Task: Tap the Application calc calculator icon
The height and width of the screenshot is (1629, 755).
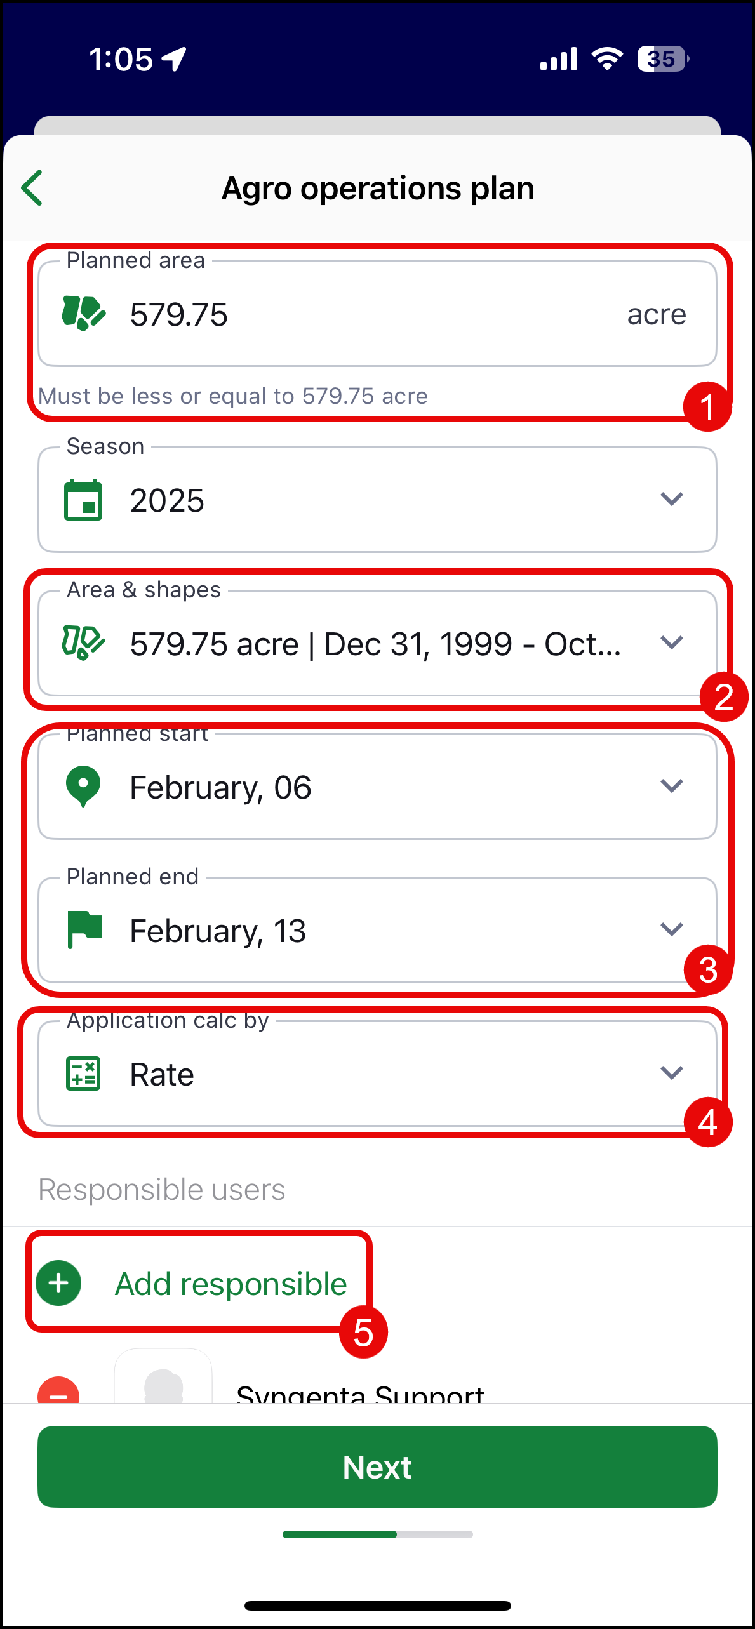Action: click(x=83, y=1074)
